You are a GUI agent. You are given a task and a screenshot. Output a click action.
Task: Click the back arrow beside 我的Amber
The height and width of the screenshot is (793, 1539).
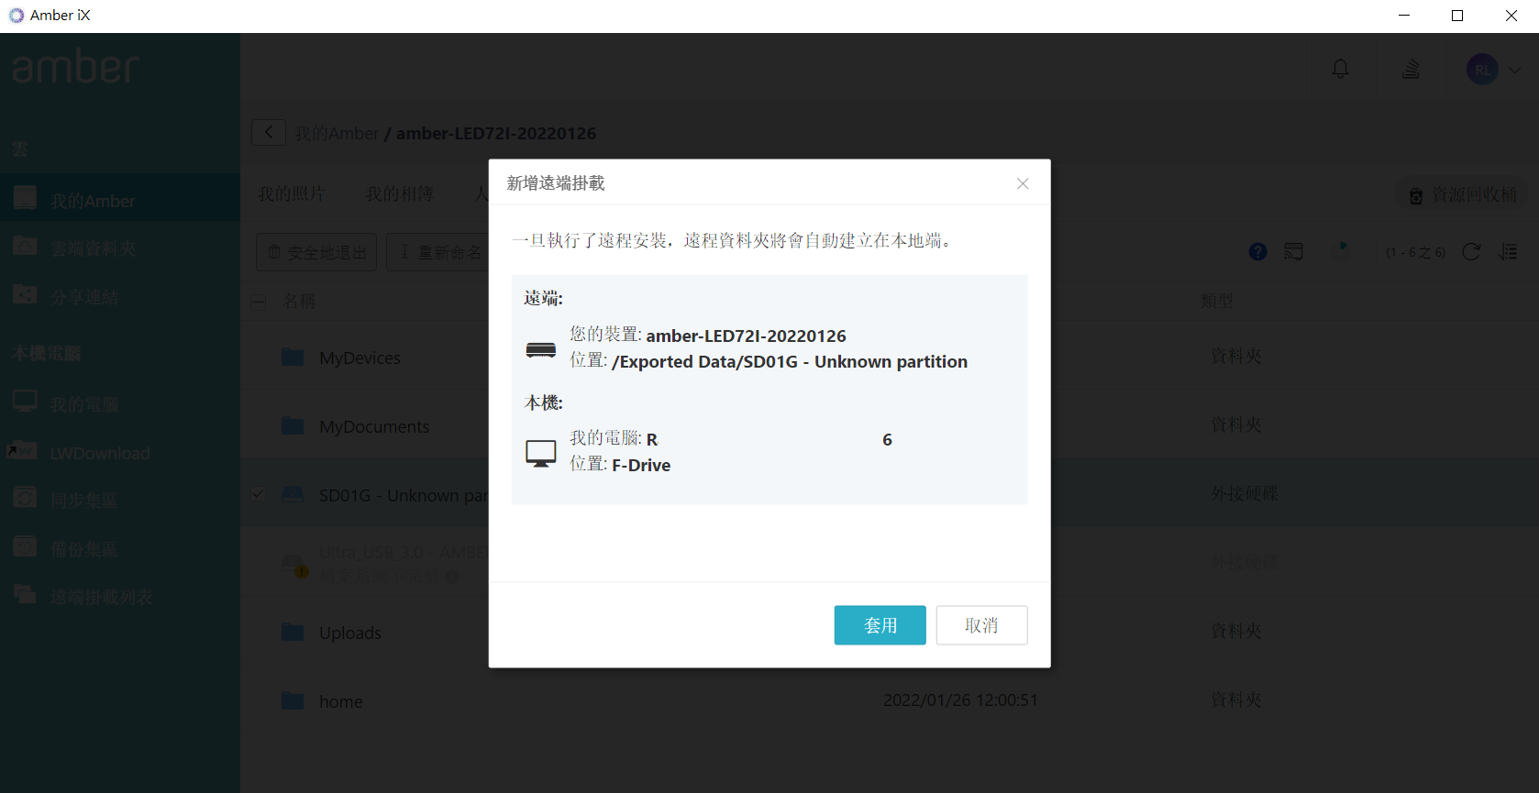(x=269, y=133)
